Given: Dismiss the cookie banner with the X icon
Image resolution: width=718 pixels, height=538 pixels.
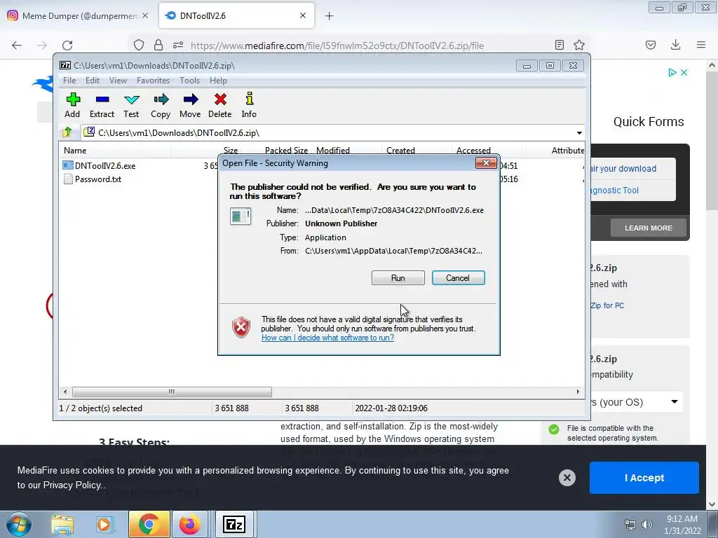Looking at the screenshot, I should pyautogui.click(x=567, y=478).
